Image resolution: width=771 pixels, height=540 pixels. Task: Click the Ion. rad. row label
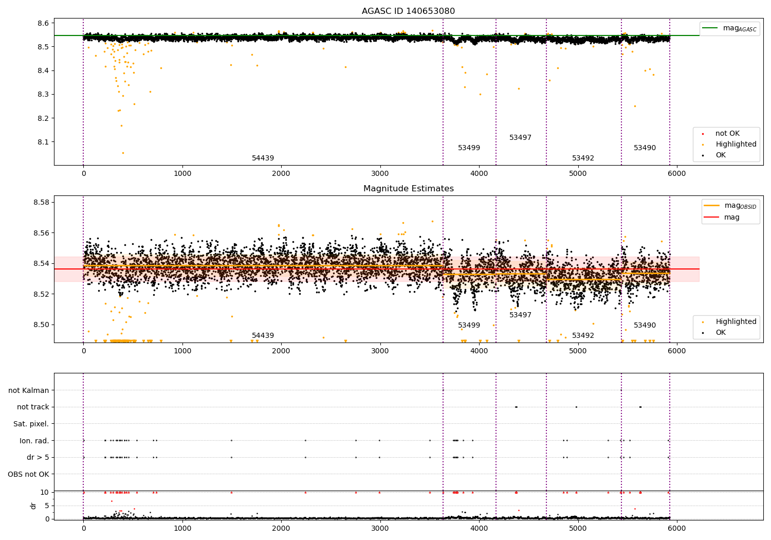pyautogui.click(x=34, y=441)
